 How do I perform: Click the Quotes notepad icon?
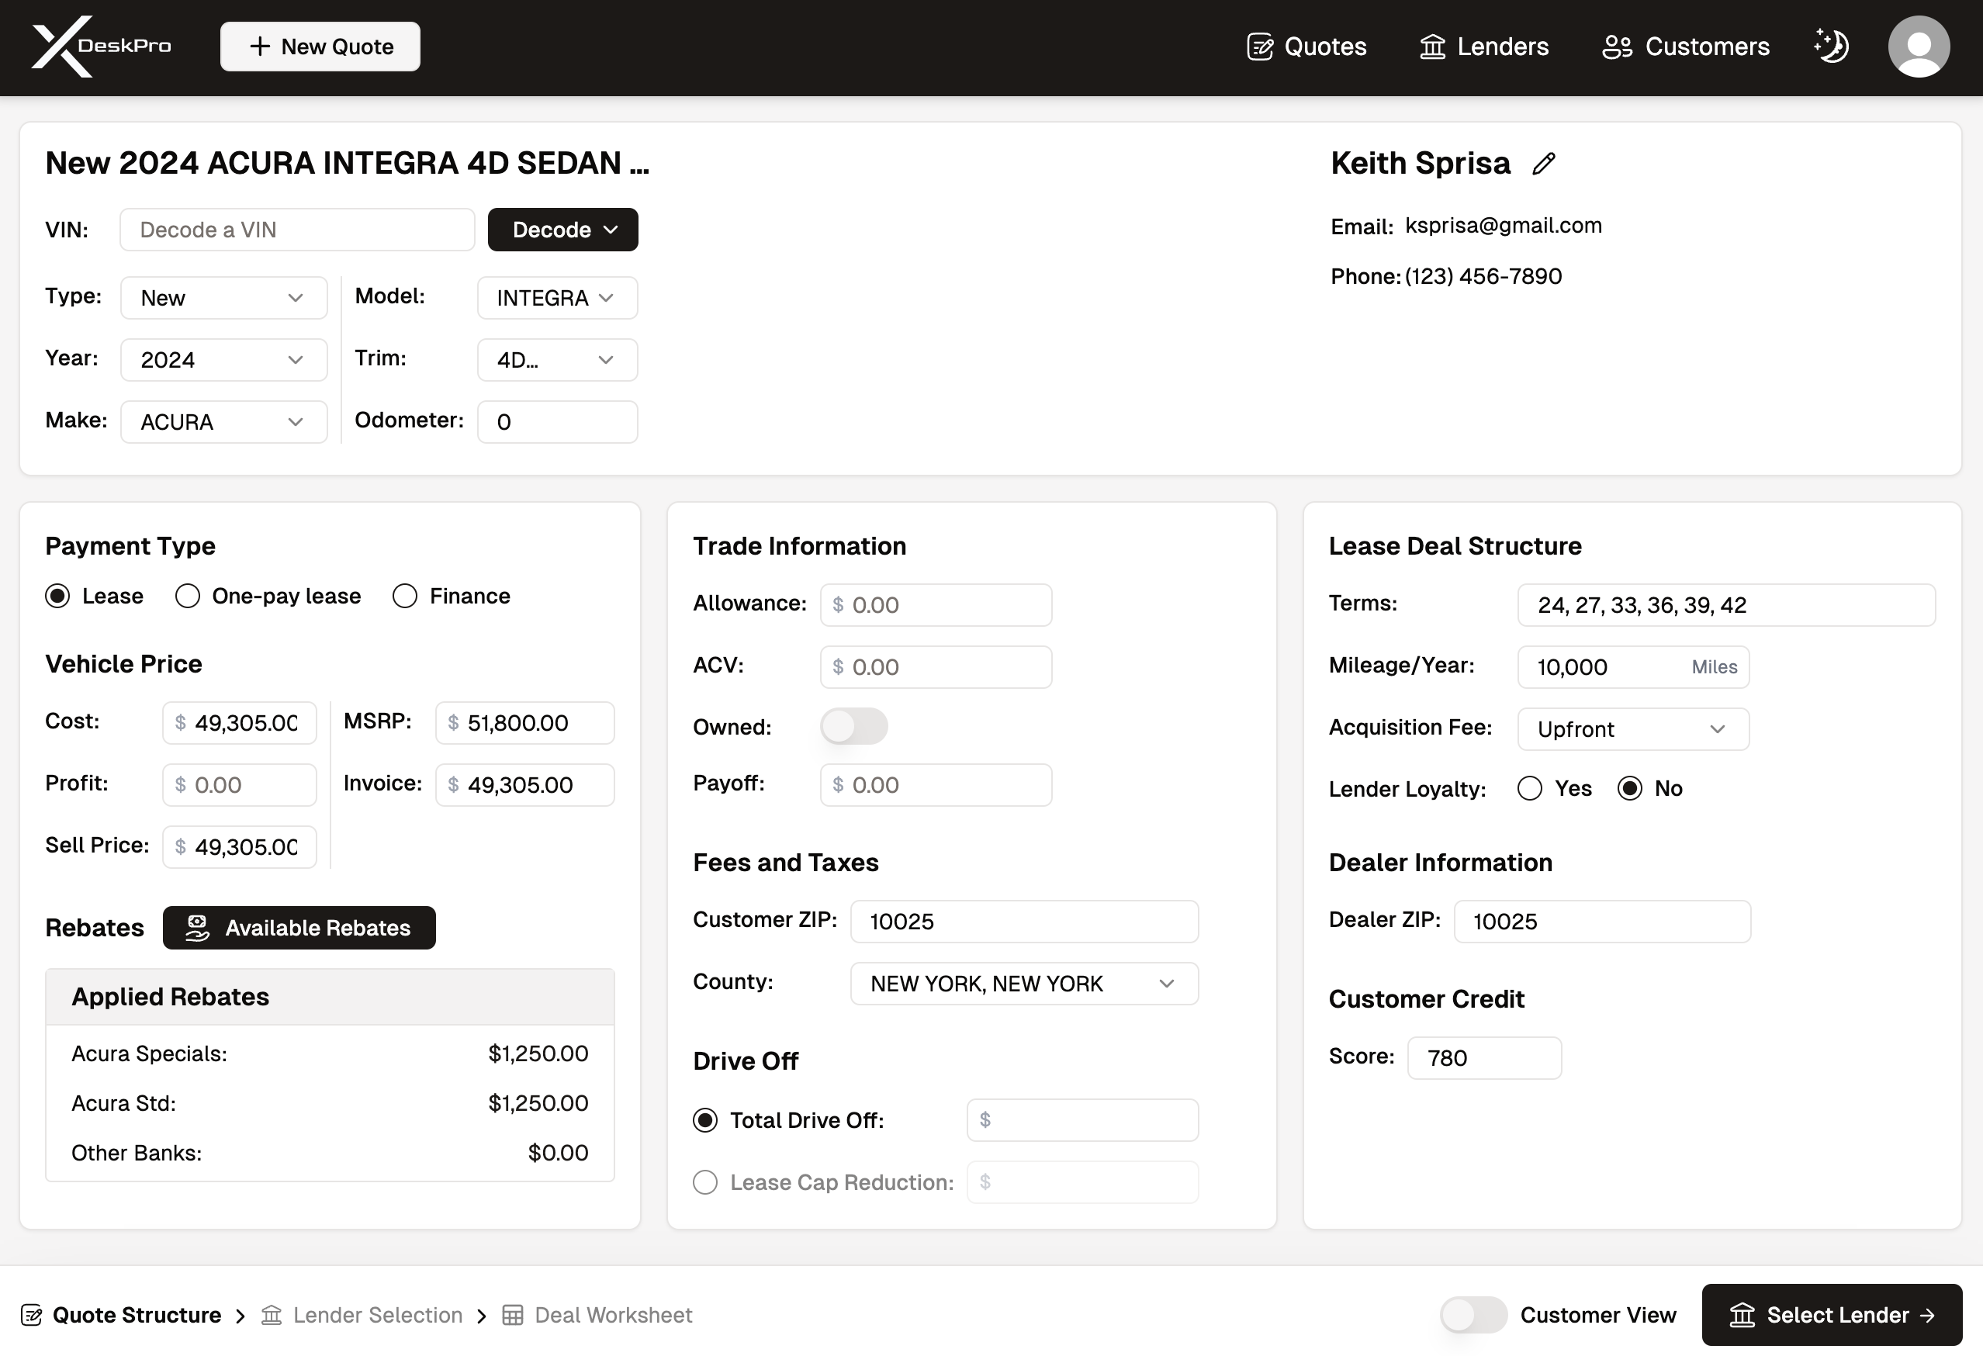point(1259,47)
